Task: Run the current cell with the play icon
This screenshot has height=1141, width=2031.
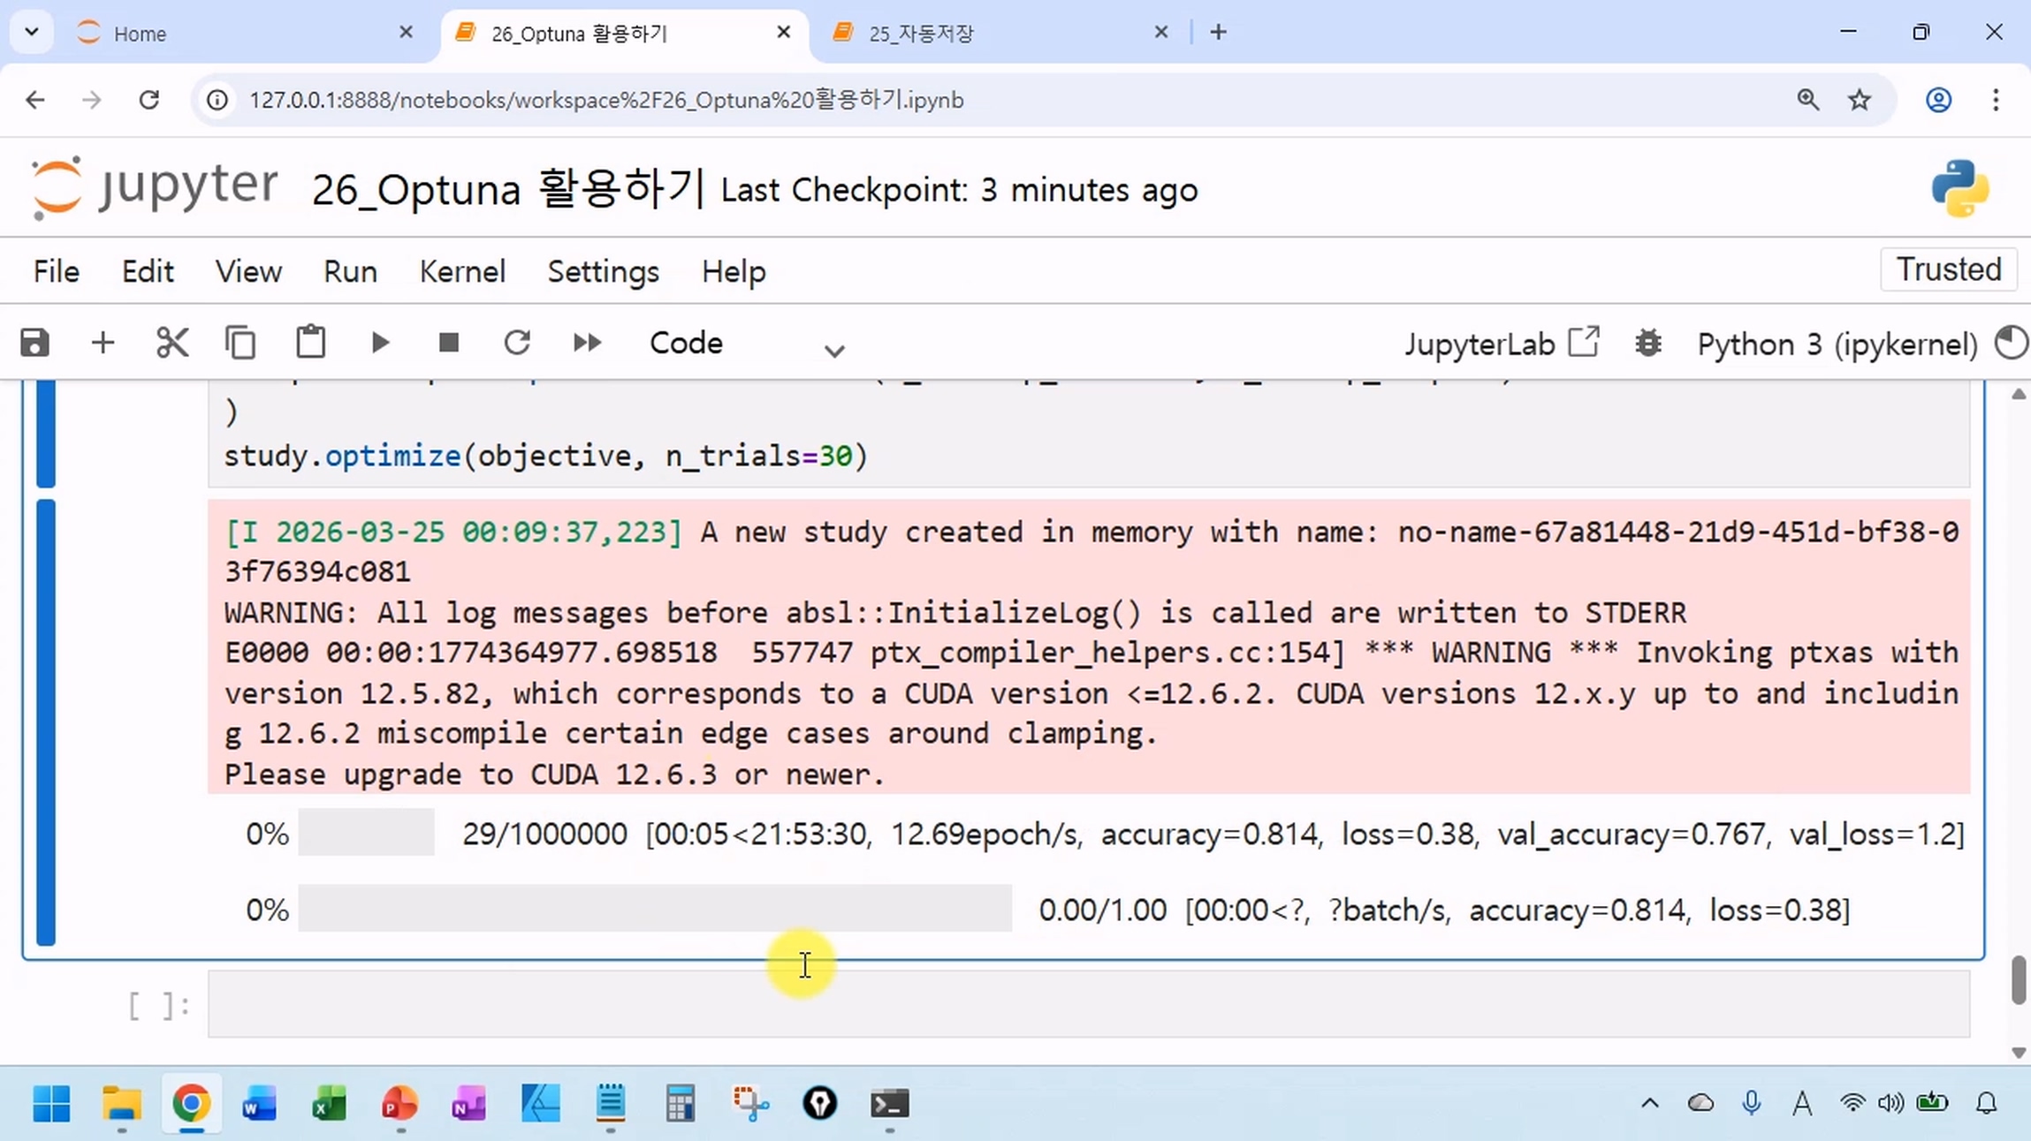Action: 380,343
